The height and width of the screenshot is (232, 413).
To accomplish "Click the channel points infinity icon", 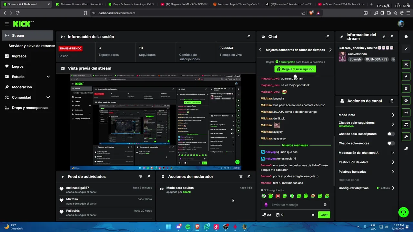I will (267, 215).
